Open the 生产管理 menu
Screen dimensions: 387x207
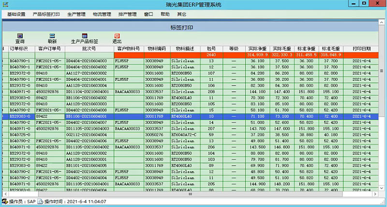[x=76, y=15]
